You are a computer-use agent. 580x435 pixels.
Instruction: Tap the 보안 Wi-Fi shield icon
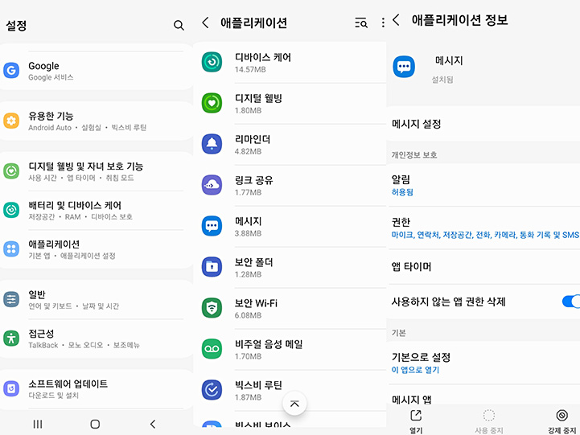212,308
